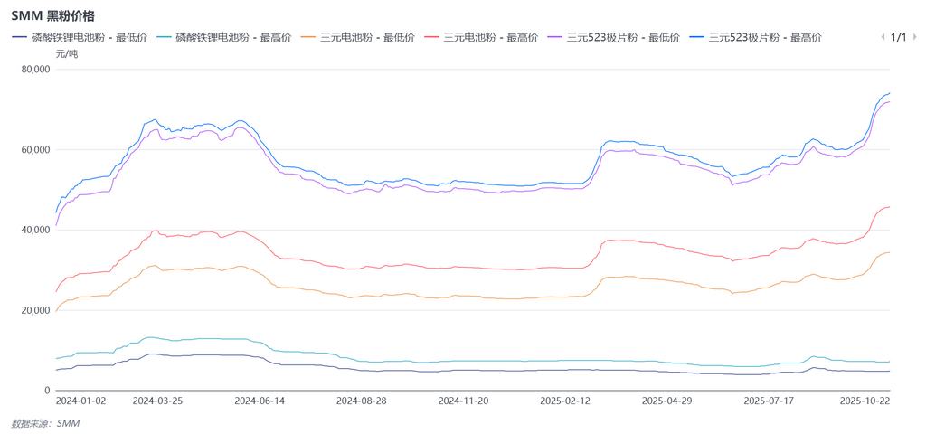Click teal 磷酸铁锂电池粉 最高价 legend line marker
Image resolution: width=926 pixels, height=434 pixels.
pos(164,37)
